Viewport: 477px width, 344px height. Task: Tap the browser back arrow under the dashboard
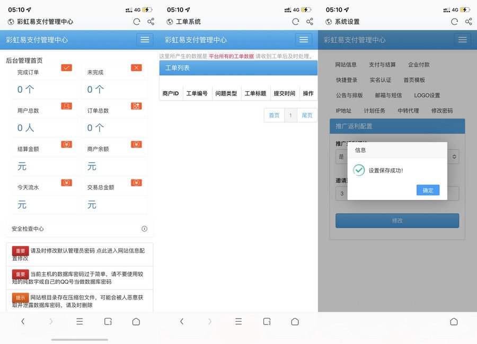(x=22, y=321)
